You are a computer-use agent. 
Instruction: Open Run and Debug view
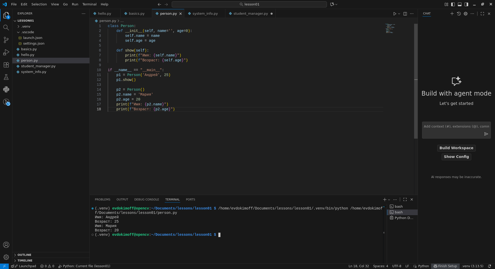6,52
